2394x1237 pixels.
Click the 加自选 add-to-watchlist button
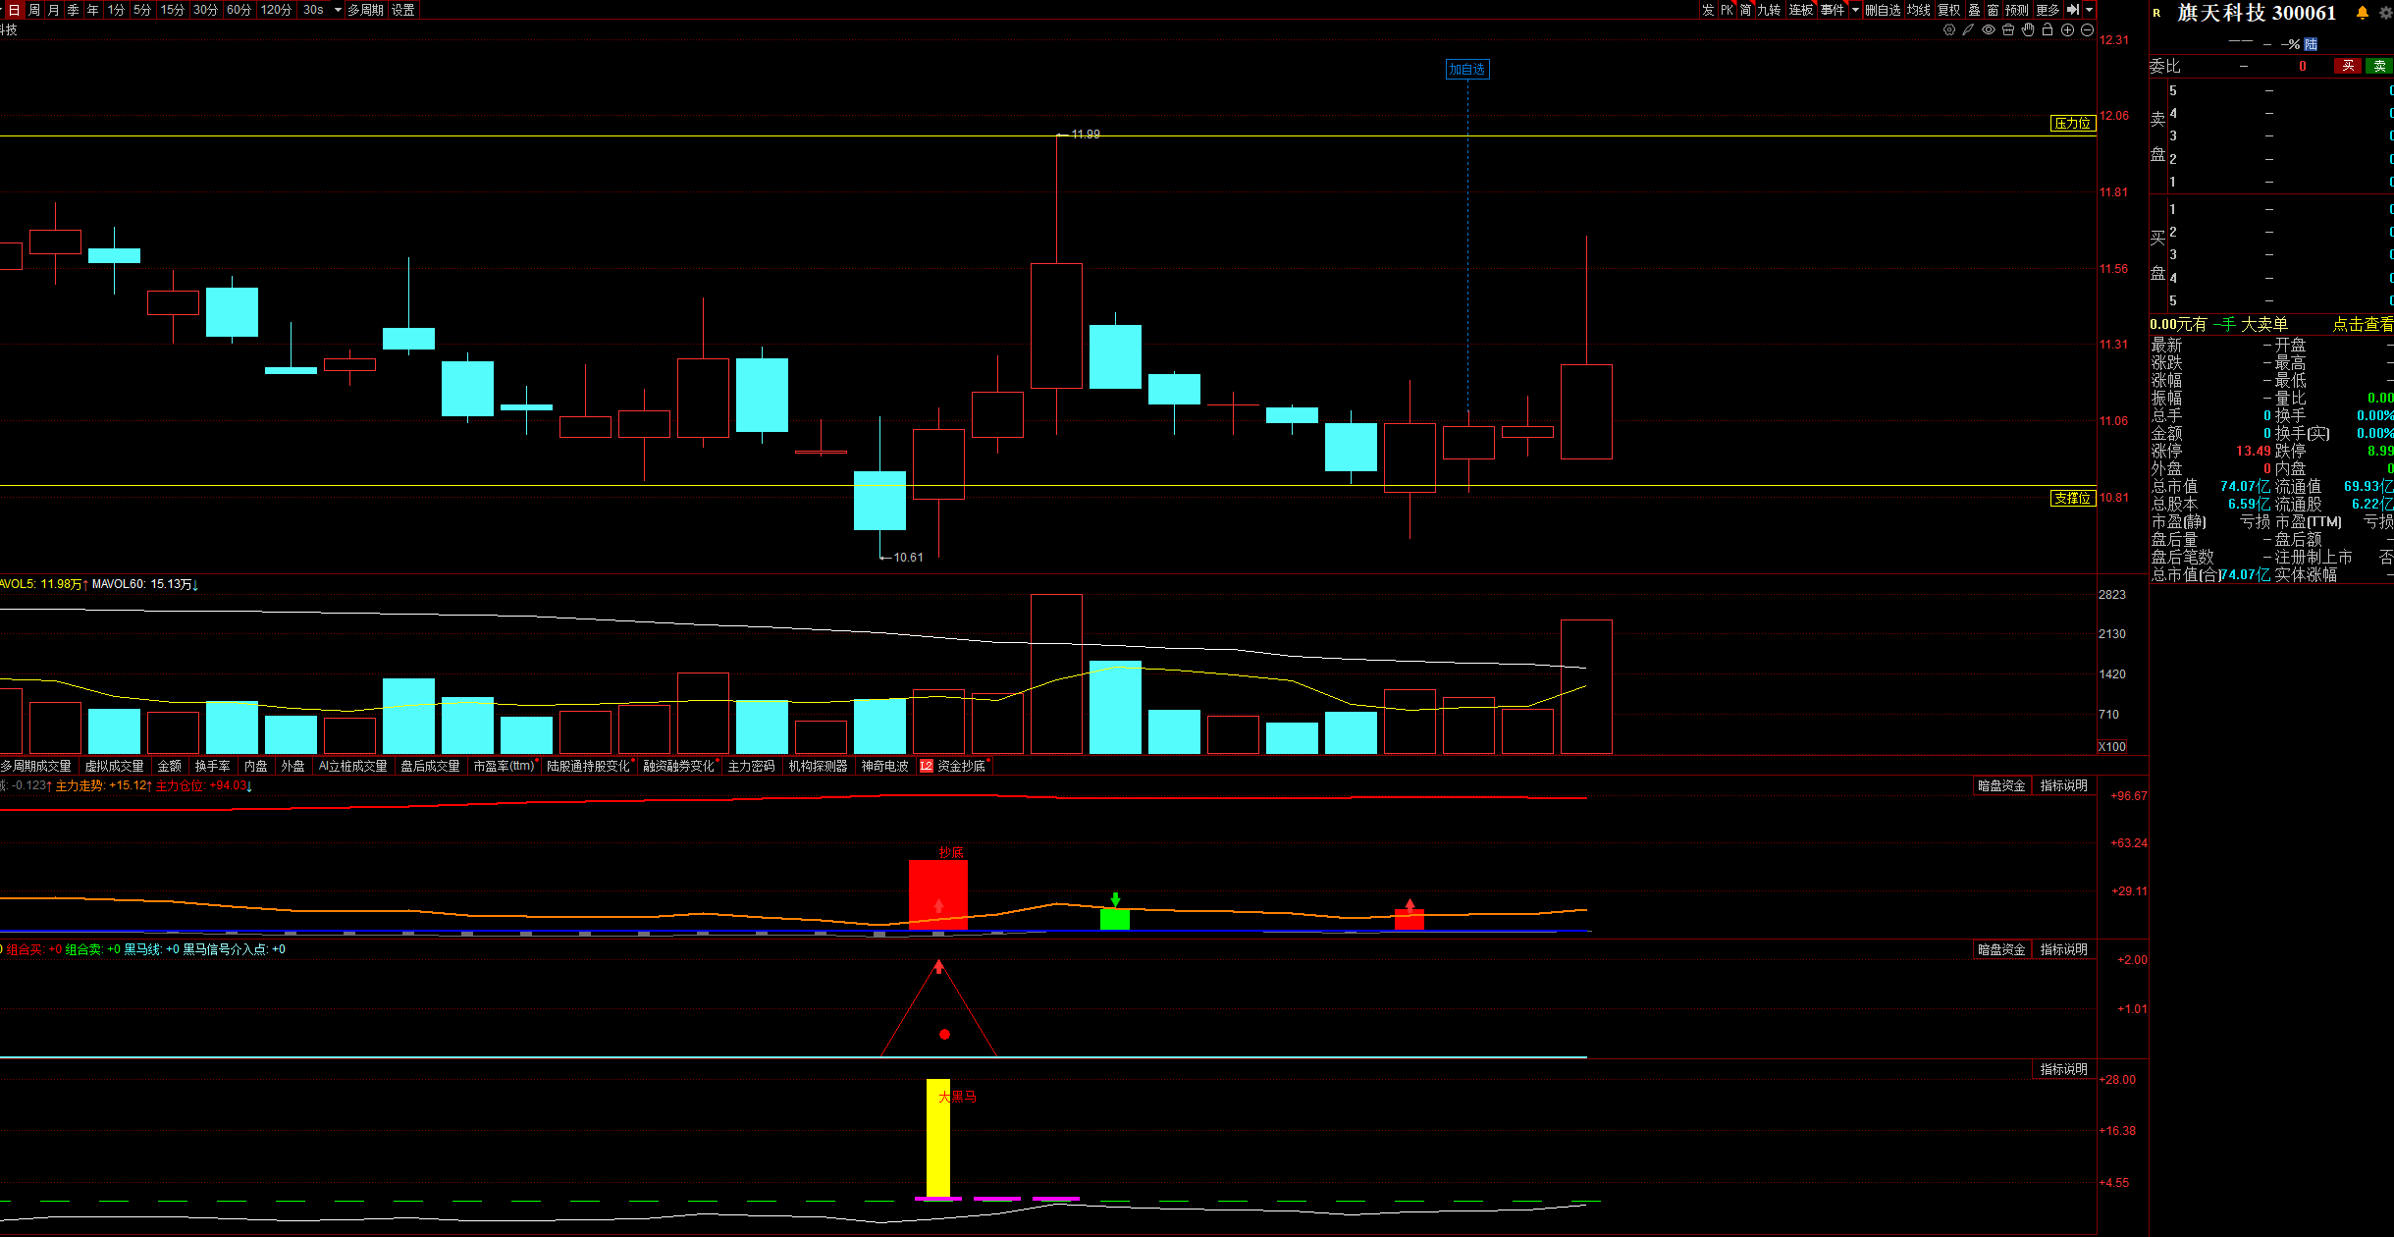coord(1467,69)
